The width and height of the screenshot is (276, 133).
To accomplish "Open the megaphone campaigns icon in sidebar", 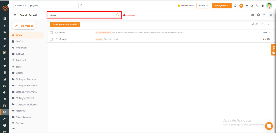I will [5, 66].
